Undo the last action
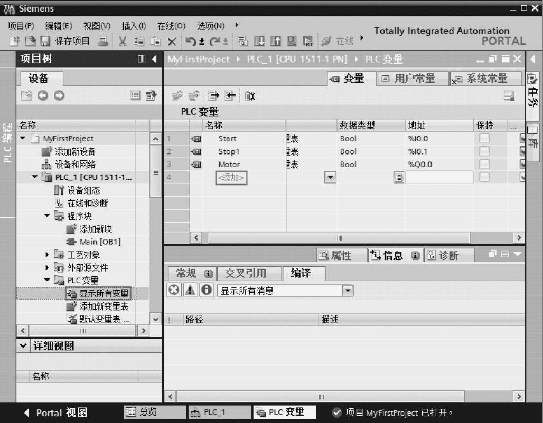Viewport: 543px width, 423px height. pos(191,42)
